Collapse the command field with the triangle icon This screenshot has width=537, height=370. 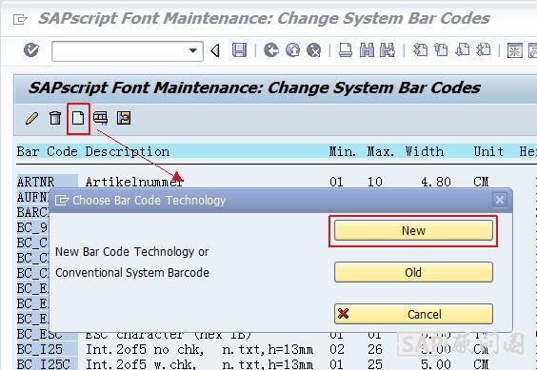pos(215,50)
